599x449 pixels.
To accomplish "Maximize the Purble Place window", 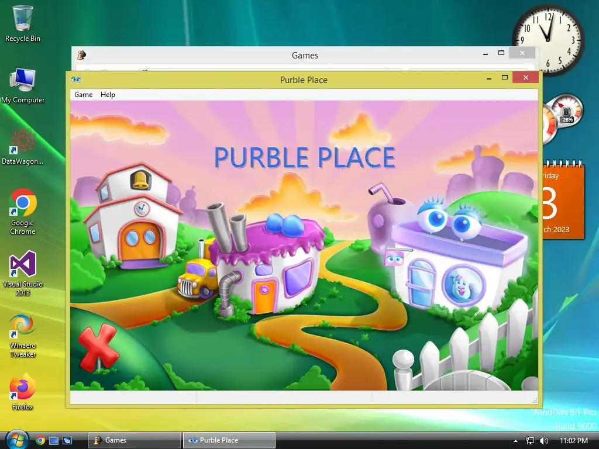I will click(505, 78).
